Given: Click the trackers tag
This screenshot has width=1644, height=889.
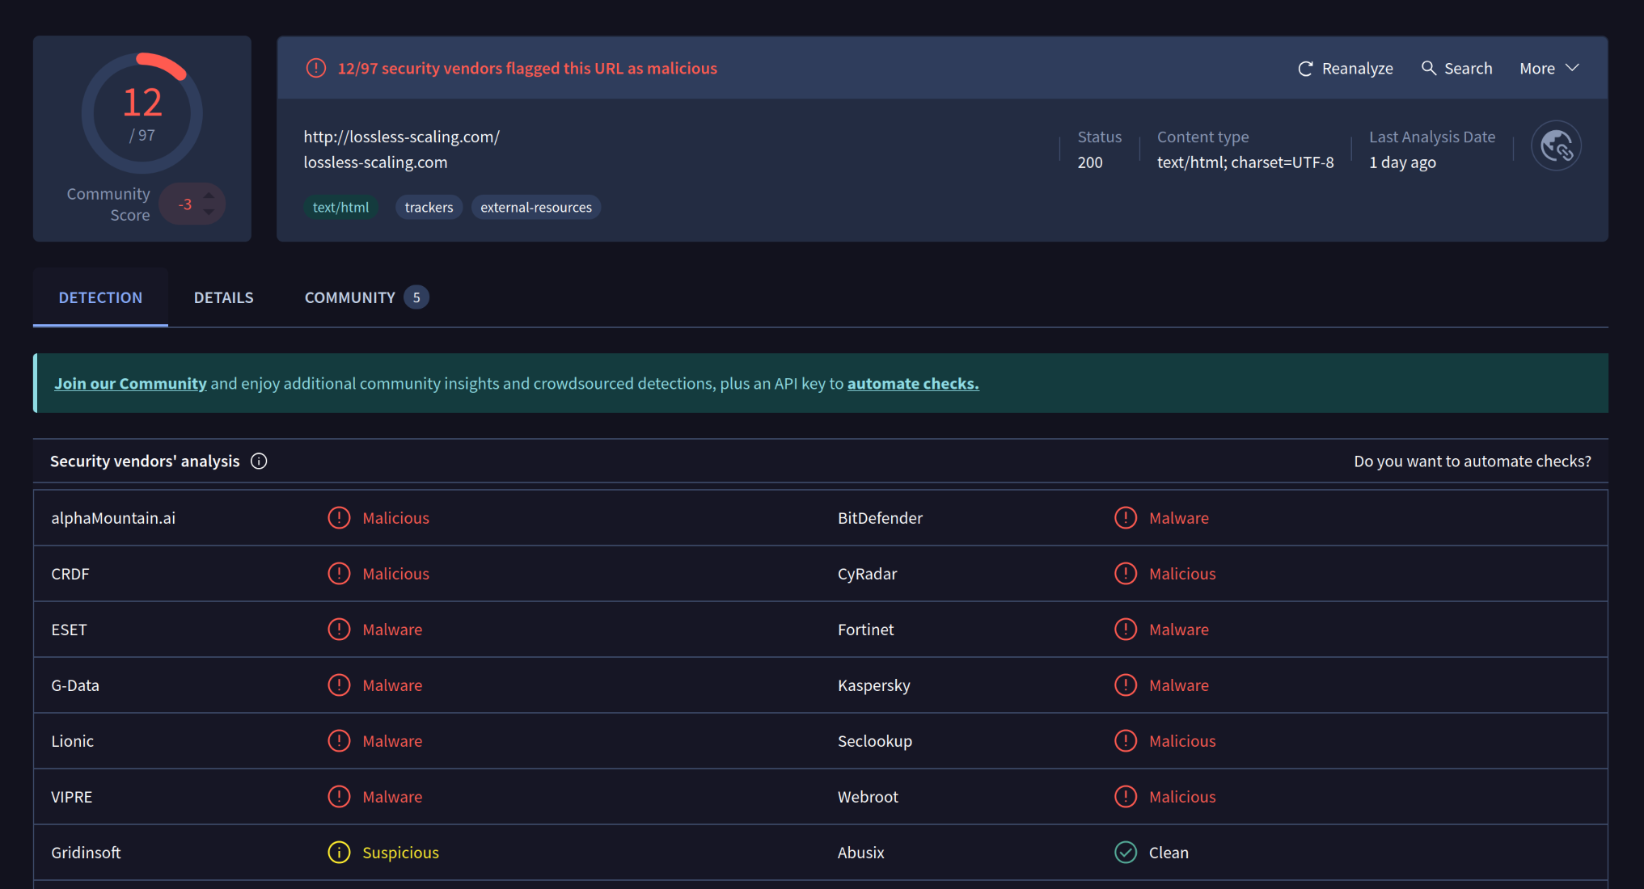Looking at the screenshot, I should pyautogui.click(x=429, y=208).
